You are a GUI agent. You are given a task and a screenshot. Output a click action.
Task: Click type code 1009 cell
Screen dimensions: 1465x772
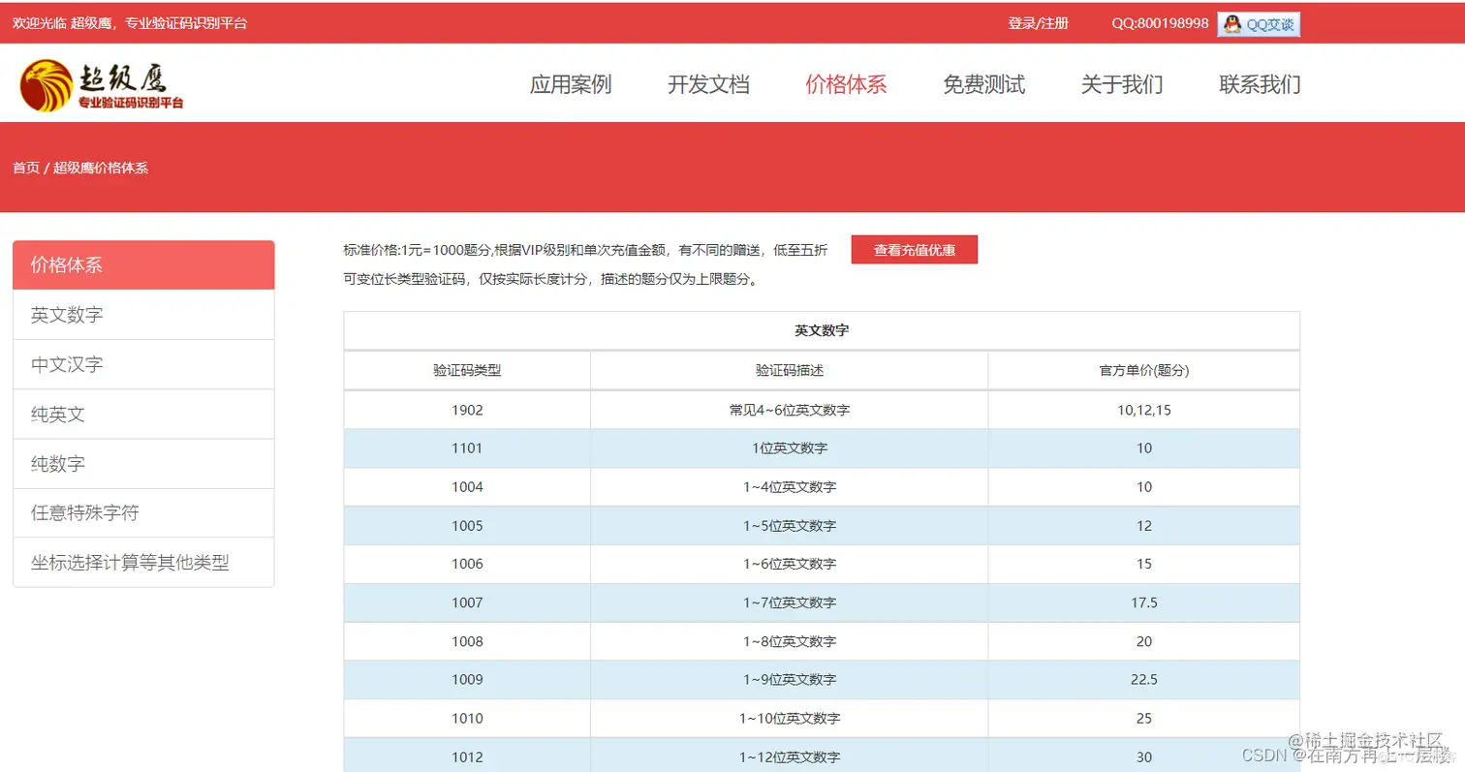(x=467, y=680)
